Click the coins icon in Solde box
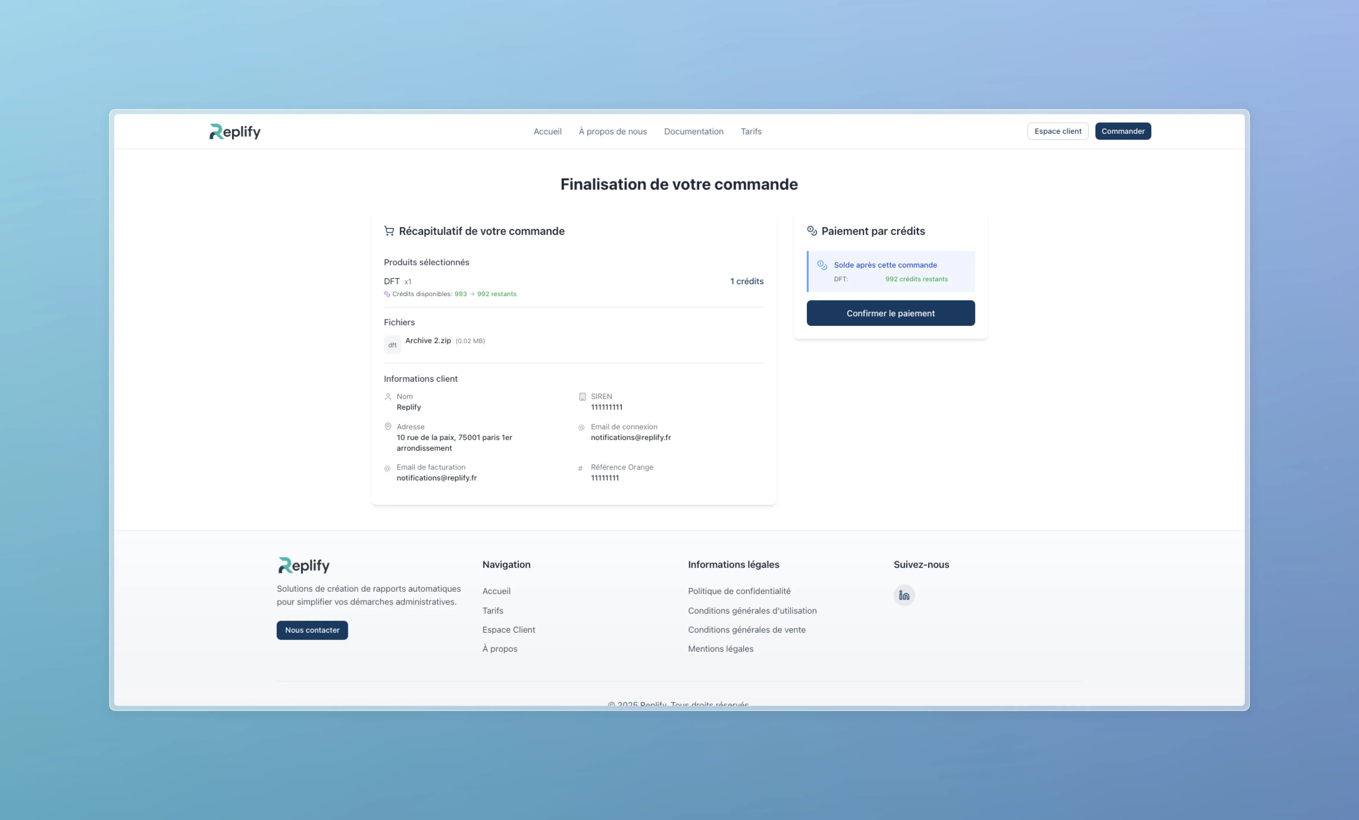1359x820 pixels. tap(822, 265)
